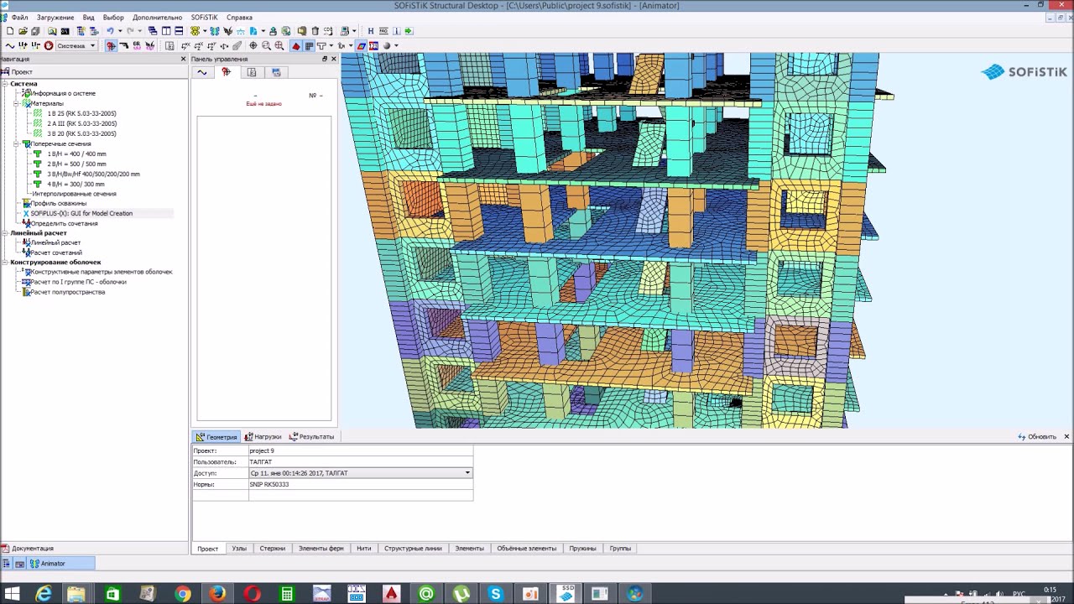Image resolution: width=1074 pixels, height=604 pixels.
Task: Click the Windows Start button
Action: (x=12, y=594)
